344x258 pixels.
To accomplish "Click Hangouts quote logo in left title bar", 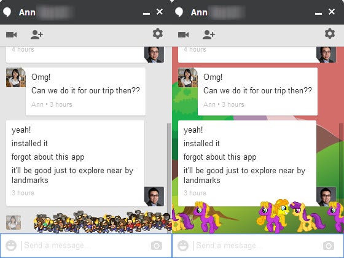I will click(x=7, y=12).
